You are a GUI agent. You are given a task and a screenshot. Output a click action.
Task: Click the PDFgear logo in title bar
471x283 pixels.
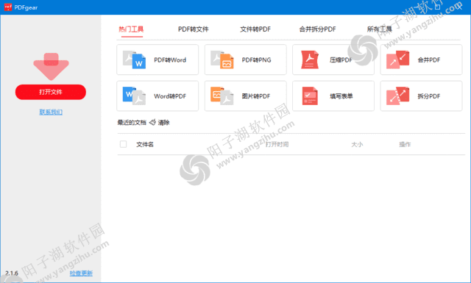8,7
